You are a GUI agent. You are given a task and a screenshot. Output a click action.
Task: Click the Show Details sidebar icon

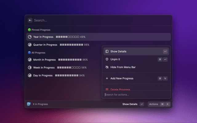107,51
